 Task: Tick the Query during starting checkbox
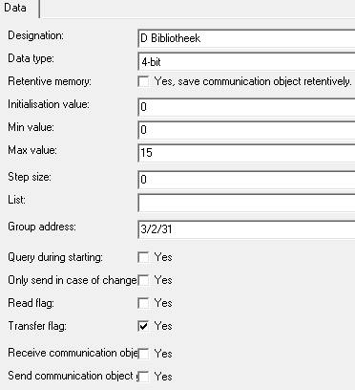143,257
